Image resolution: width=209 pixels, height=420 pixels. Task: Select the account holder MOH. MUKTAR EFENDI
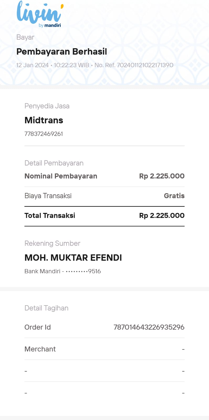pos(73,258)
